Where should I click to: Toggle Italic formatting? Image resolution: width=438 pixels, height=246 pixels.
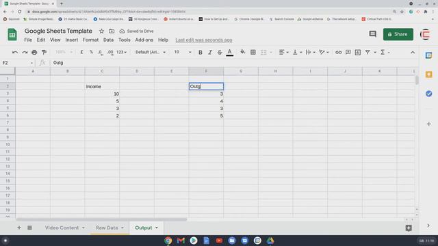(210, 52)
